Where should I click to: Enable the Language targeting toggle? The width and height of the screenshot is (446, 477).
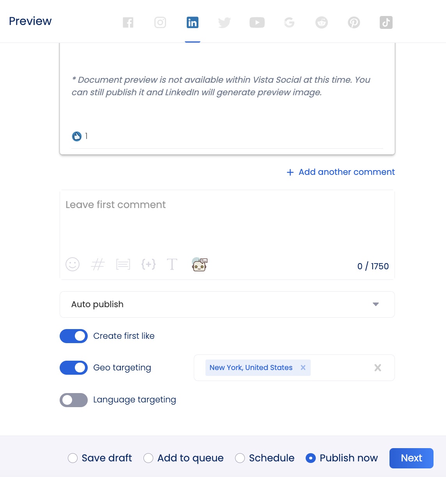click(x=74, y=400)
